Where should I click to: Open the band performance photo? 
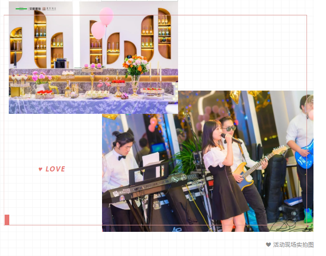point(208,161)
